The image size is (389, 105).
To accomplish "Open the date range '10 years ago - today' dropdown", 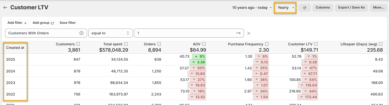I will [252, 8].
